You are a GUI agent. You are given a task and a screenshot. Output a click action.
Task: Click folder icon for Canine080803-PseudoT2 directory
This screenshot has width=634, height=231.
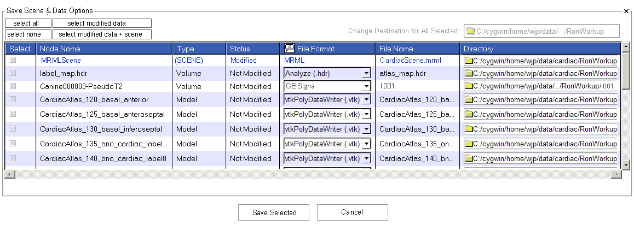pos(469,86)
